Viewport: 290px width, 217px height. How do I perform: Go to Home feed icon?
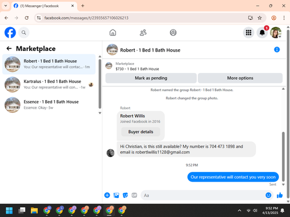tap(113, 32)
